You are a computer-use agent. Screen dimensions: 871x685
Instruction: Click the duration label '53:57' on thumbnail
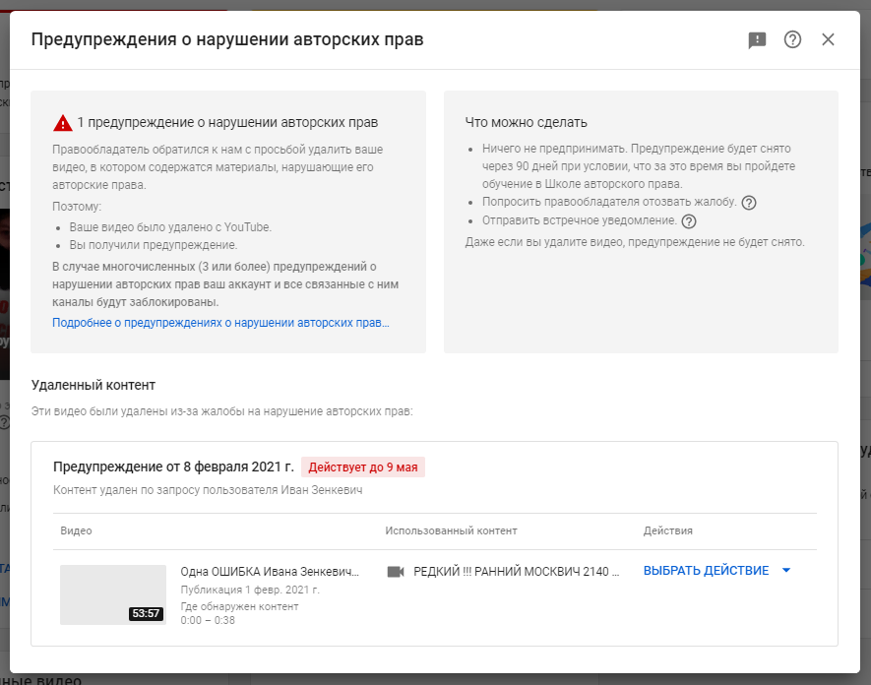pyautogui.click(x=146, y=614)
